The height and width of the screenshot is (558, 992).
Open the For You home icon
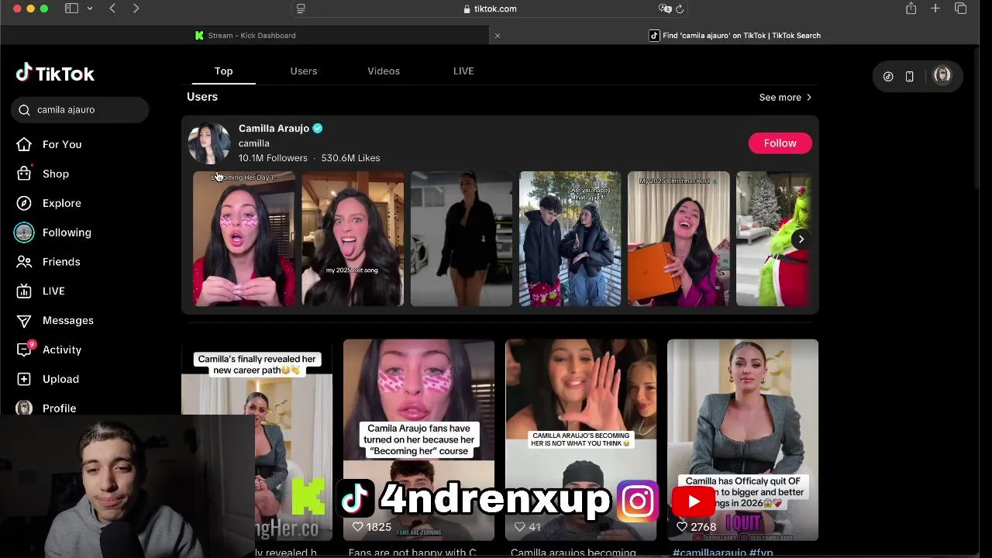point(24,144)
